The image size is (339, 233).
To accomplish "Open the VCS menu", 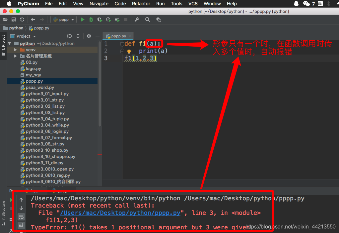I will 193,4.
